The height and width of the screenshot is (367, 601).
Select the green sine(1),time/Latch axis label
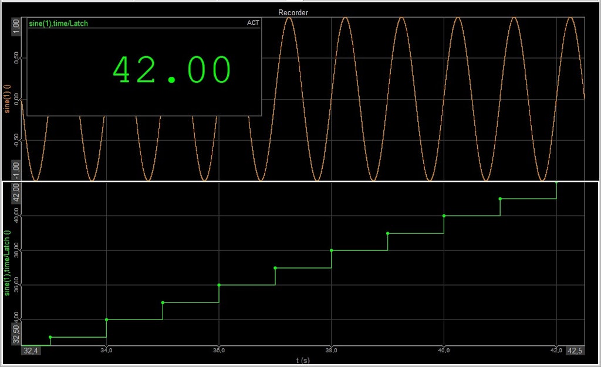pyautogui.click(x=7, y=263)
